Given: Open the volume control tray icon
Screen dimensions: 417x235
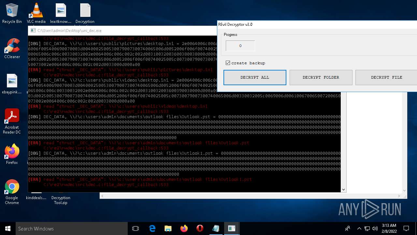Looking at the screenshot, I should point(375,228).
